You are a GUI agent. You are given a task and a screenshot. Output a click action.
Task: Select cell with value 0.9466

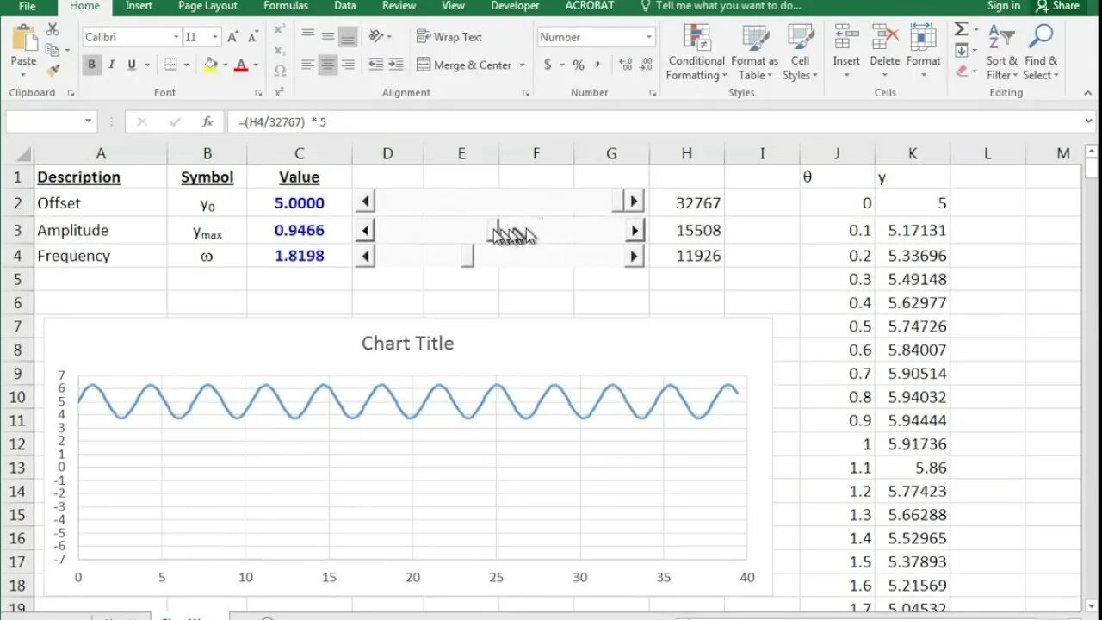pyautogui.click(x=299, y=230)
